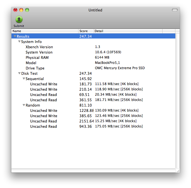191x188 pixels.
Task: Click the Results score 247.34
Action: [x=85, y=36]
